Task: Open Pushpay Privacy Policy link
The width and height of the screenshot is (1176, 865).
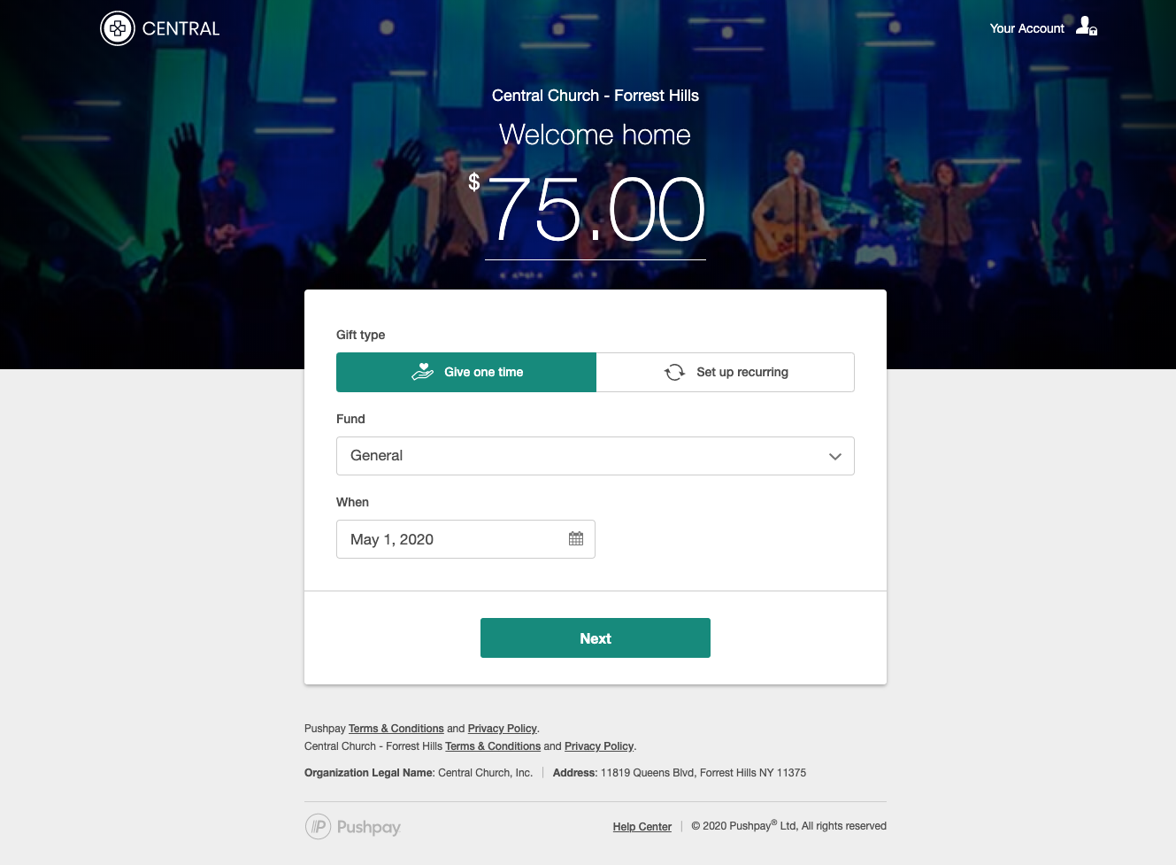Action: pos(503,729)
